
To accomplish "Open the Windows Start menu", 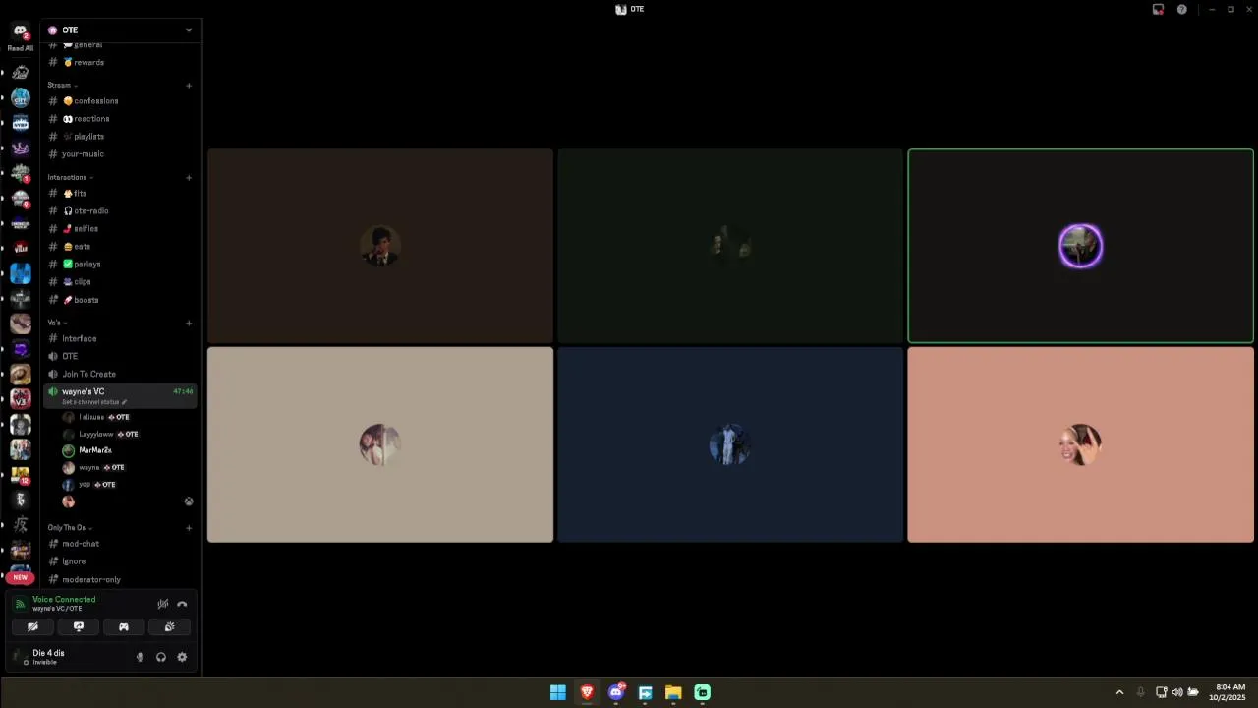I will 558,692.
